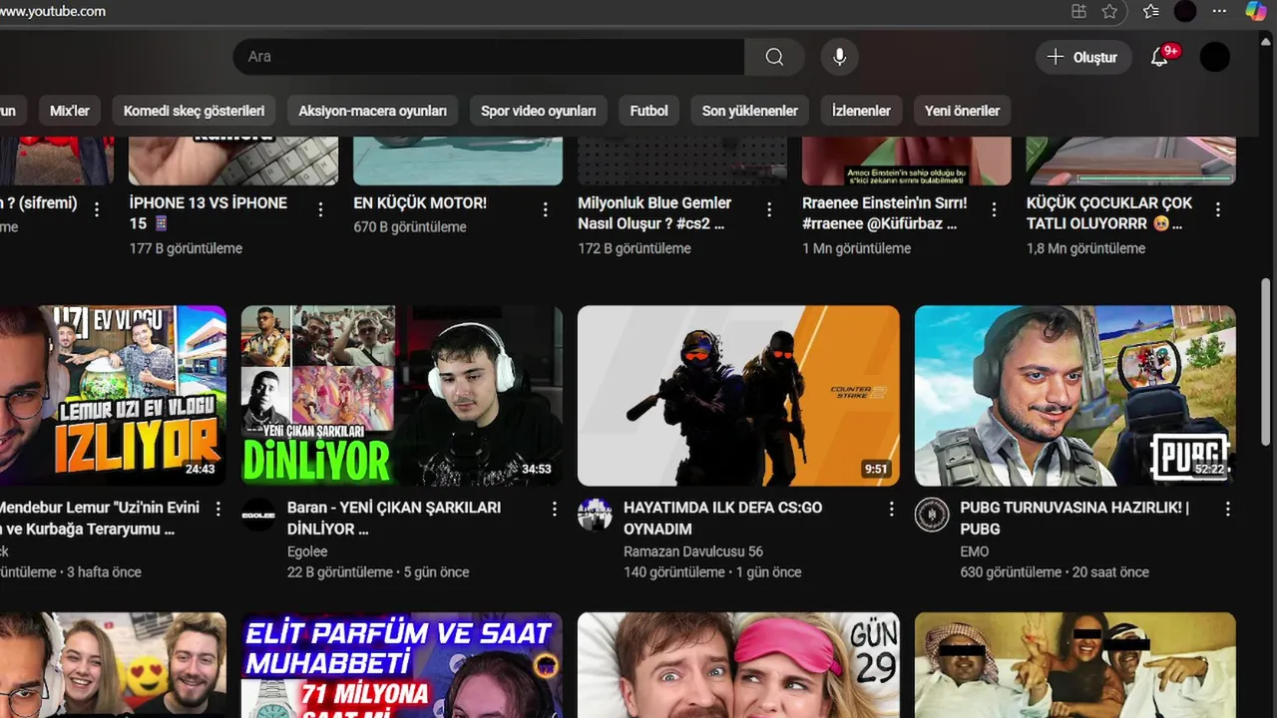Click the Oluştur create button
Viewport: 1277px width, 718px height.
pos(1083,57)
